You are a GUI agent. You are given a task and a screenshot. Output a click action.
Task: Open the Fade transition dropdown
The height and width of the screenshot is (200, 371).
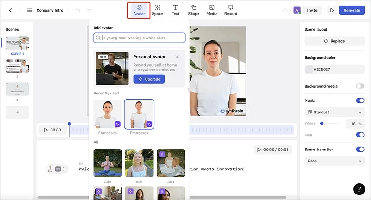click(334, 161)
